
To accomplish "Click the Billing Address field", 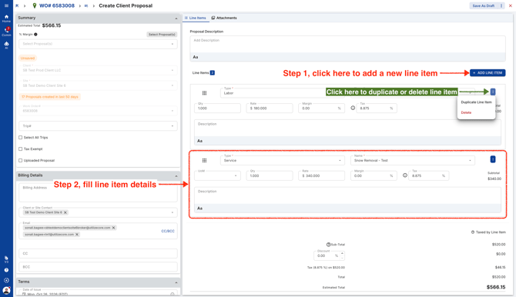I will coord(98,192).
